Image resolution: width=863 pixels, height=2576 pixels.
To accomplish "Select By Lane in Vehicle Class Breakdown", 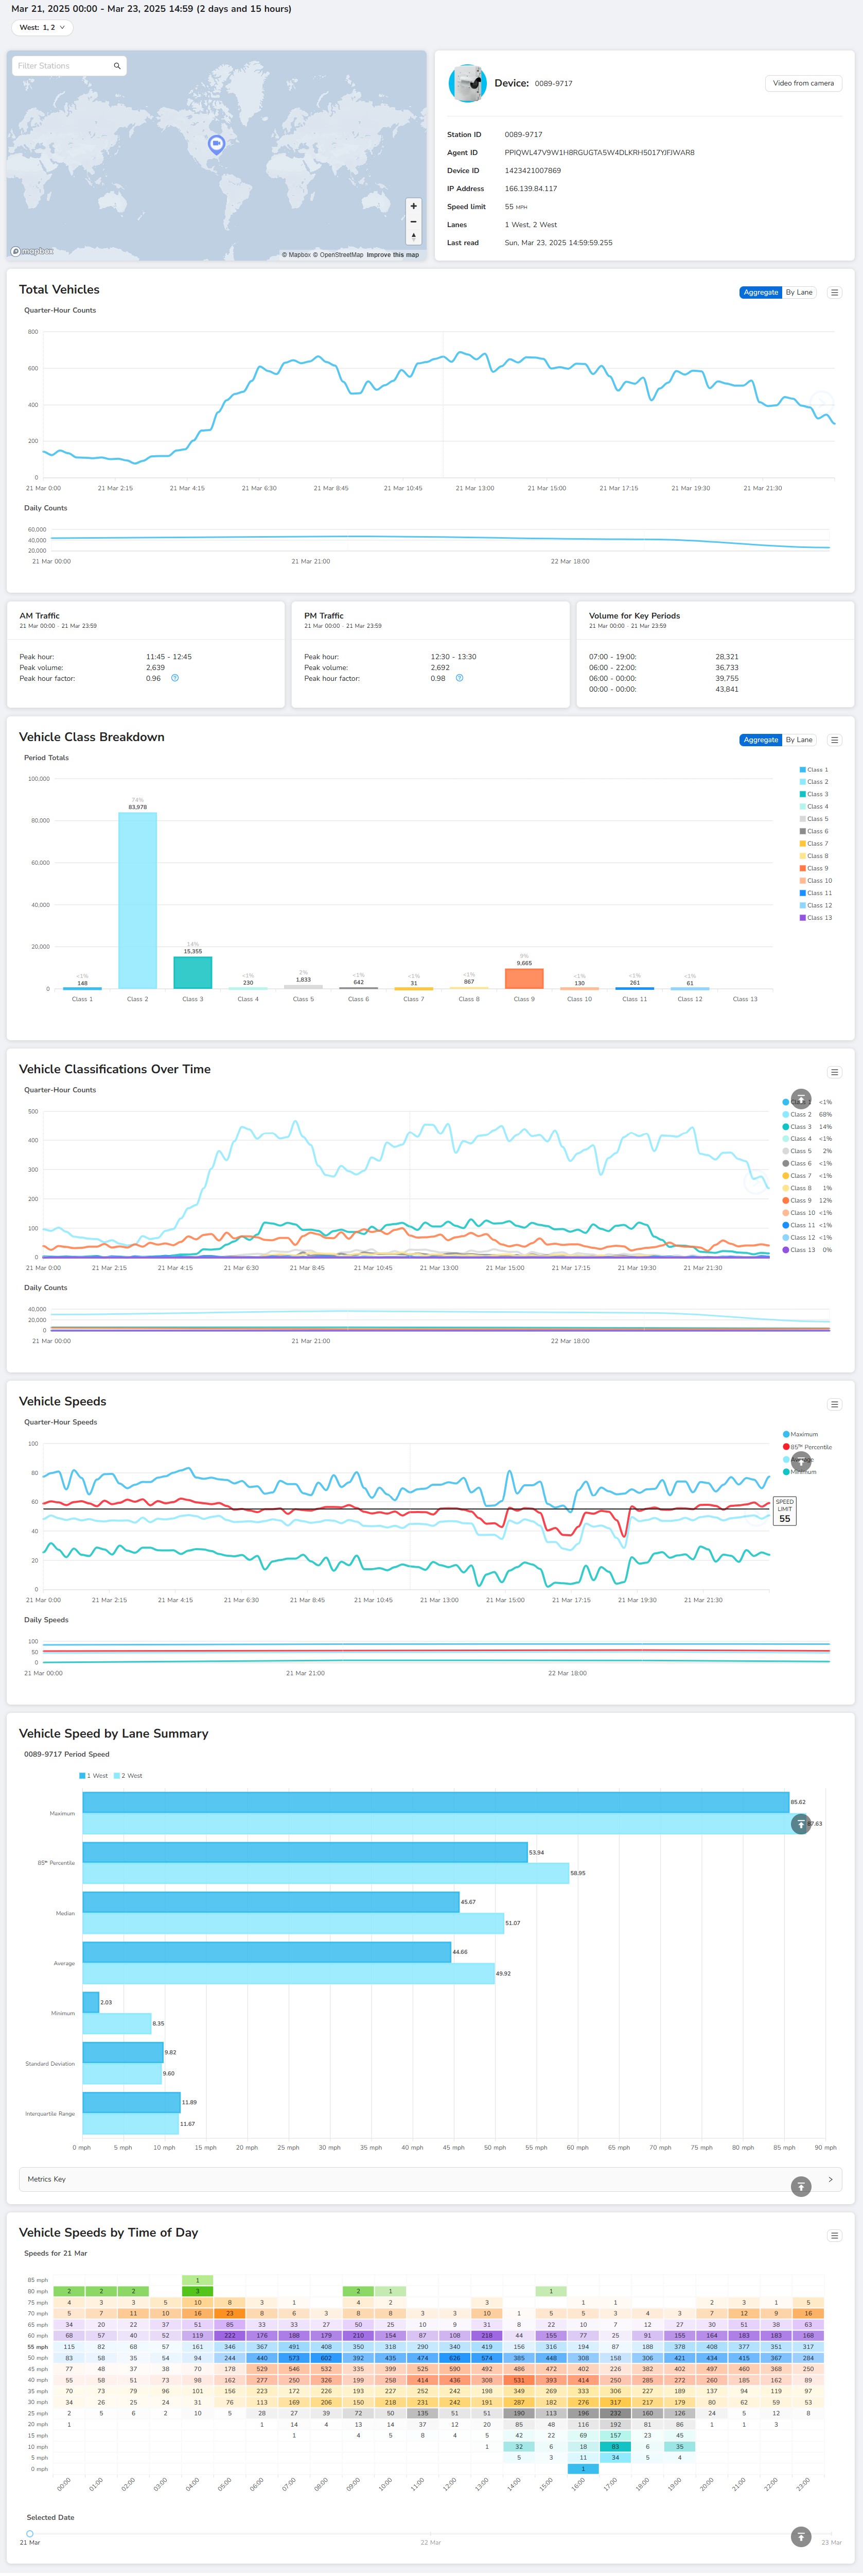I will pyautogui.click(x=798, y=740).
